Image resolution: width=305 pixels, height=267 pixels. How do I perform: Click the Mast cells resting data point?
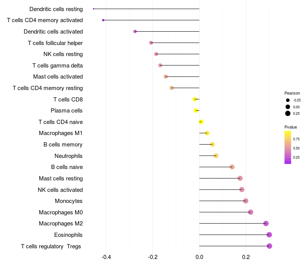tap(240, 179)
